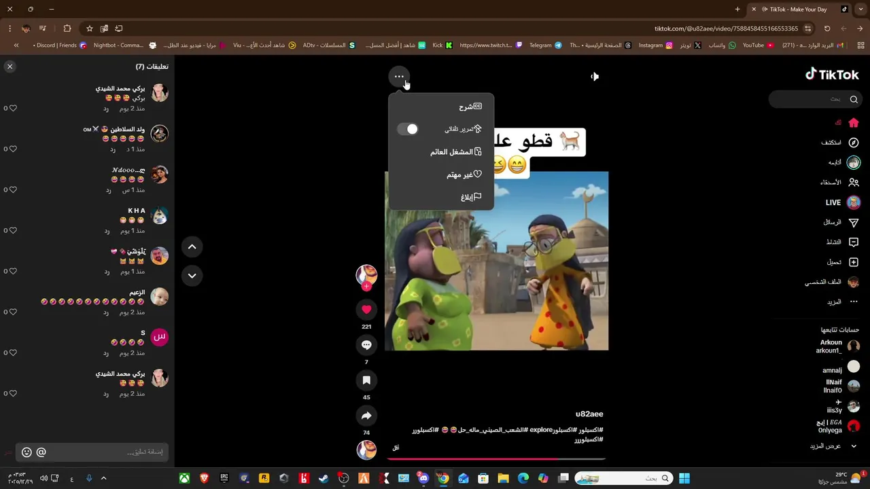Open Activity (النشاط) in sidebar
The width and height of the screenshot is (870, 489).
click(843, 242)
